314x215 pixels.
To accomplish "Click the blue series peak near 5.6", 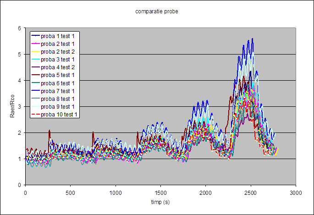I will pyautogui.click(x=253, y=39).
